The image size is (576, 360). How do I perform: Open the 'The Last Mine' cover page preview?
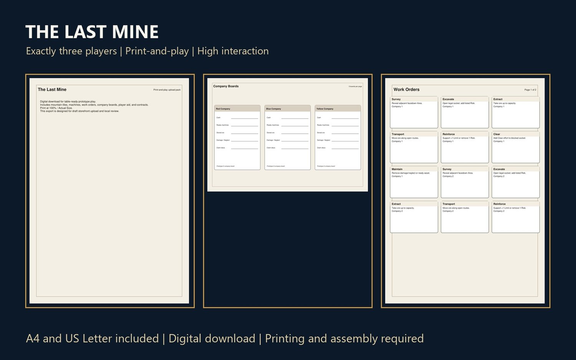tap(109, 191)
